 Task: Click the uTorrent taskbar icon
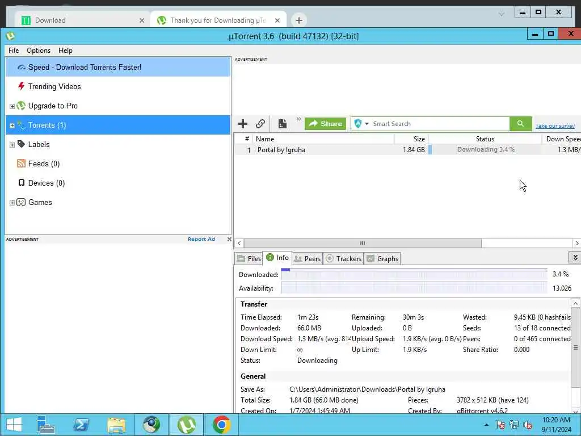tap(187, 425)
